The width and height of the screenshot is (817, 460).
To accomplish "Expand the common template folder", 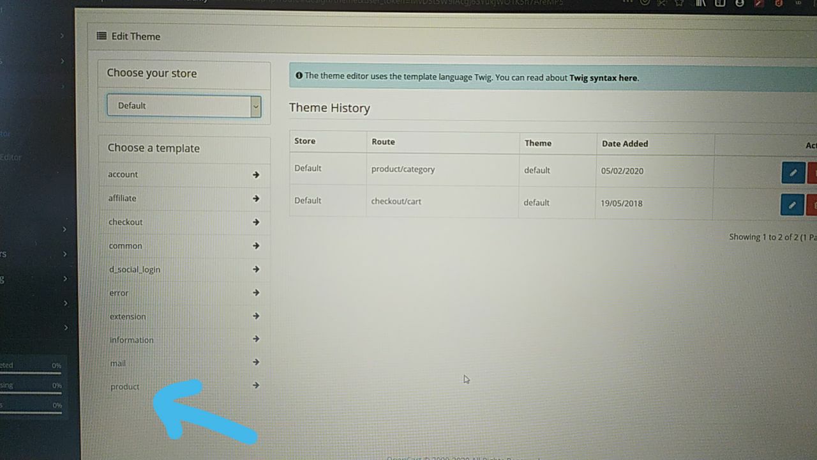I will tap(184, 245).
